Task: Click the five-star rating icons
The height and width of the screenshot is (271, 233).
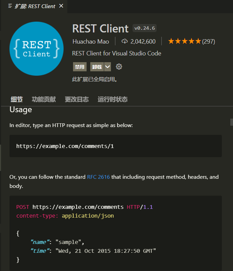Action: 184,41
